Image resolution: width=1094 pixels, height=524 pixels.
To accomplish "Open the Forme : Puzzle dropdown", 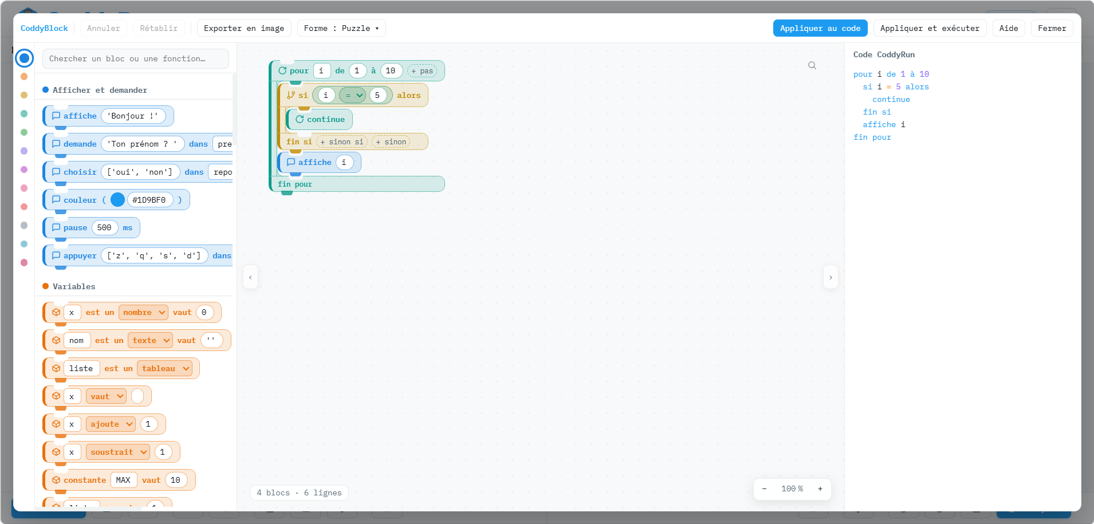I will 341,28.
